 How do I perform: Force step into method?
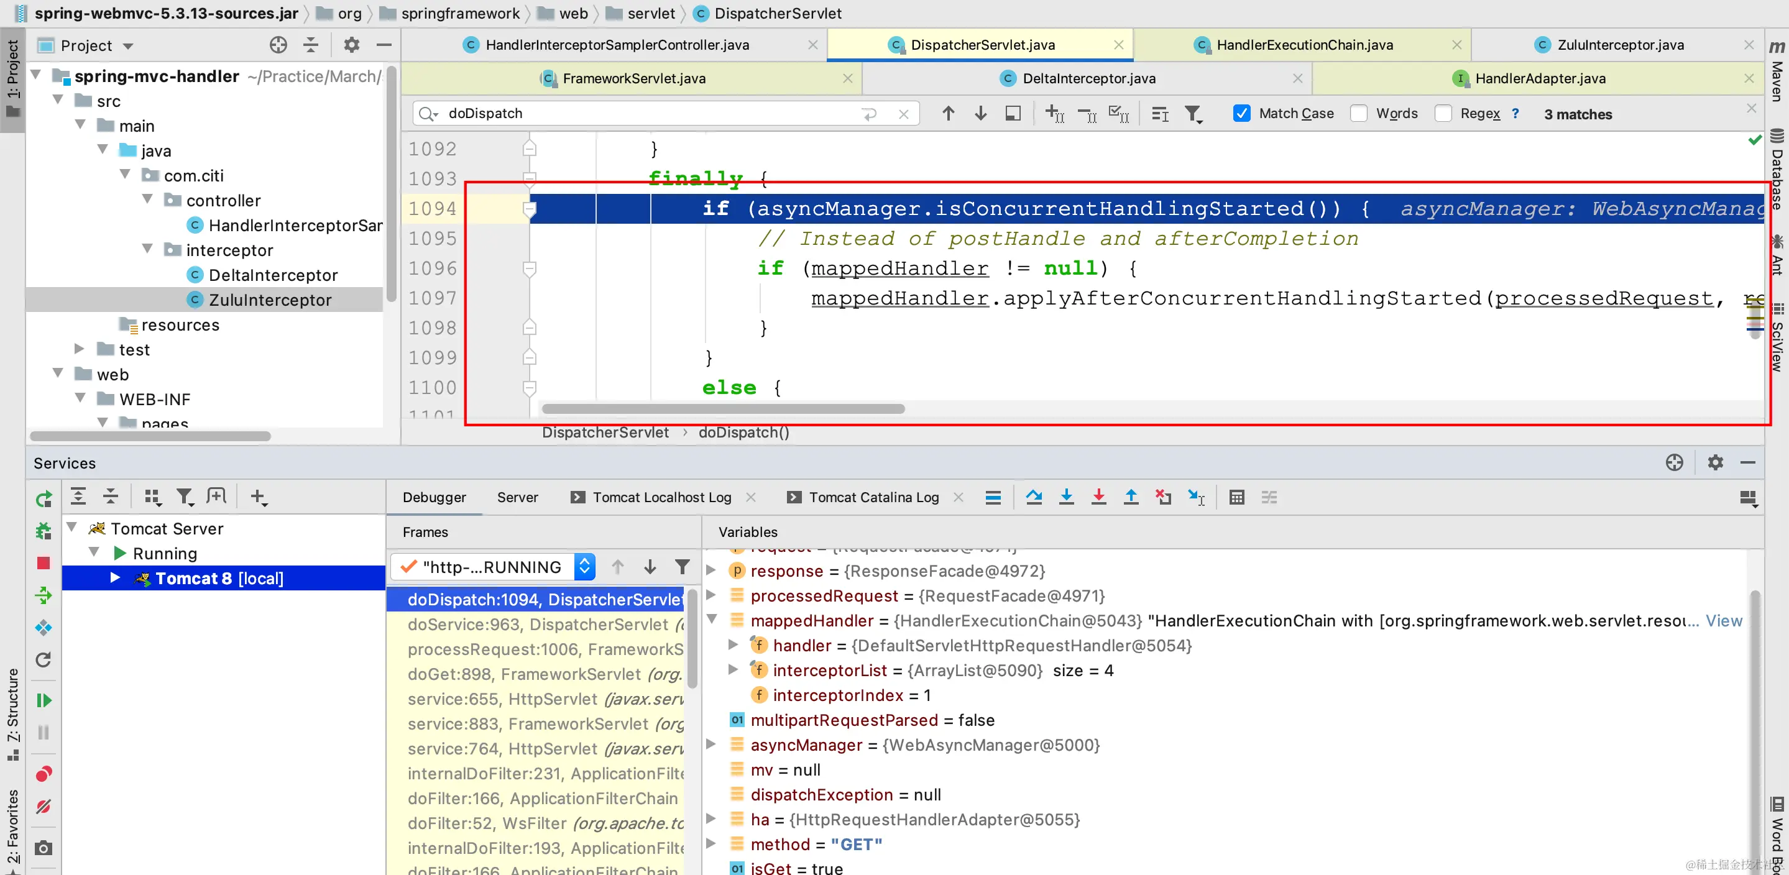1098,497
